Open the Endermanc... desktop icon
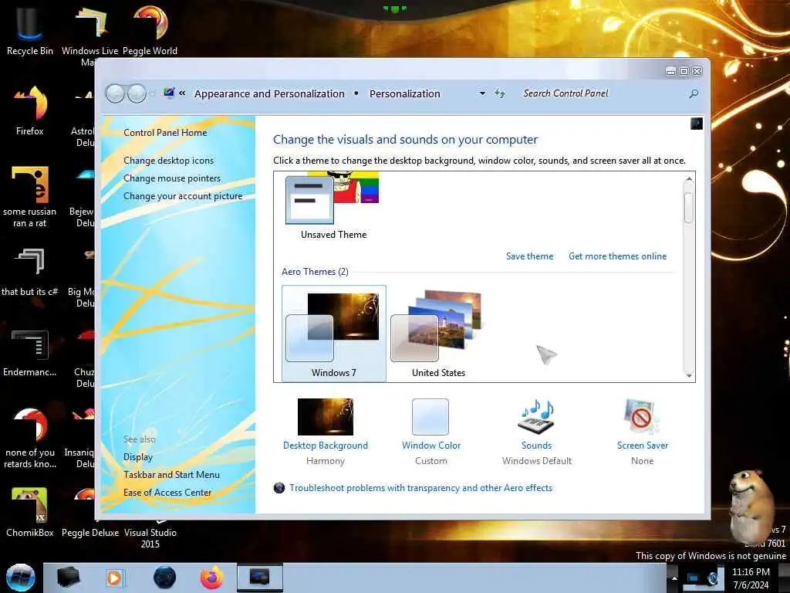790x593 pixels. [x=30, y=353]
